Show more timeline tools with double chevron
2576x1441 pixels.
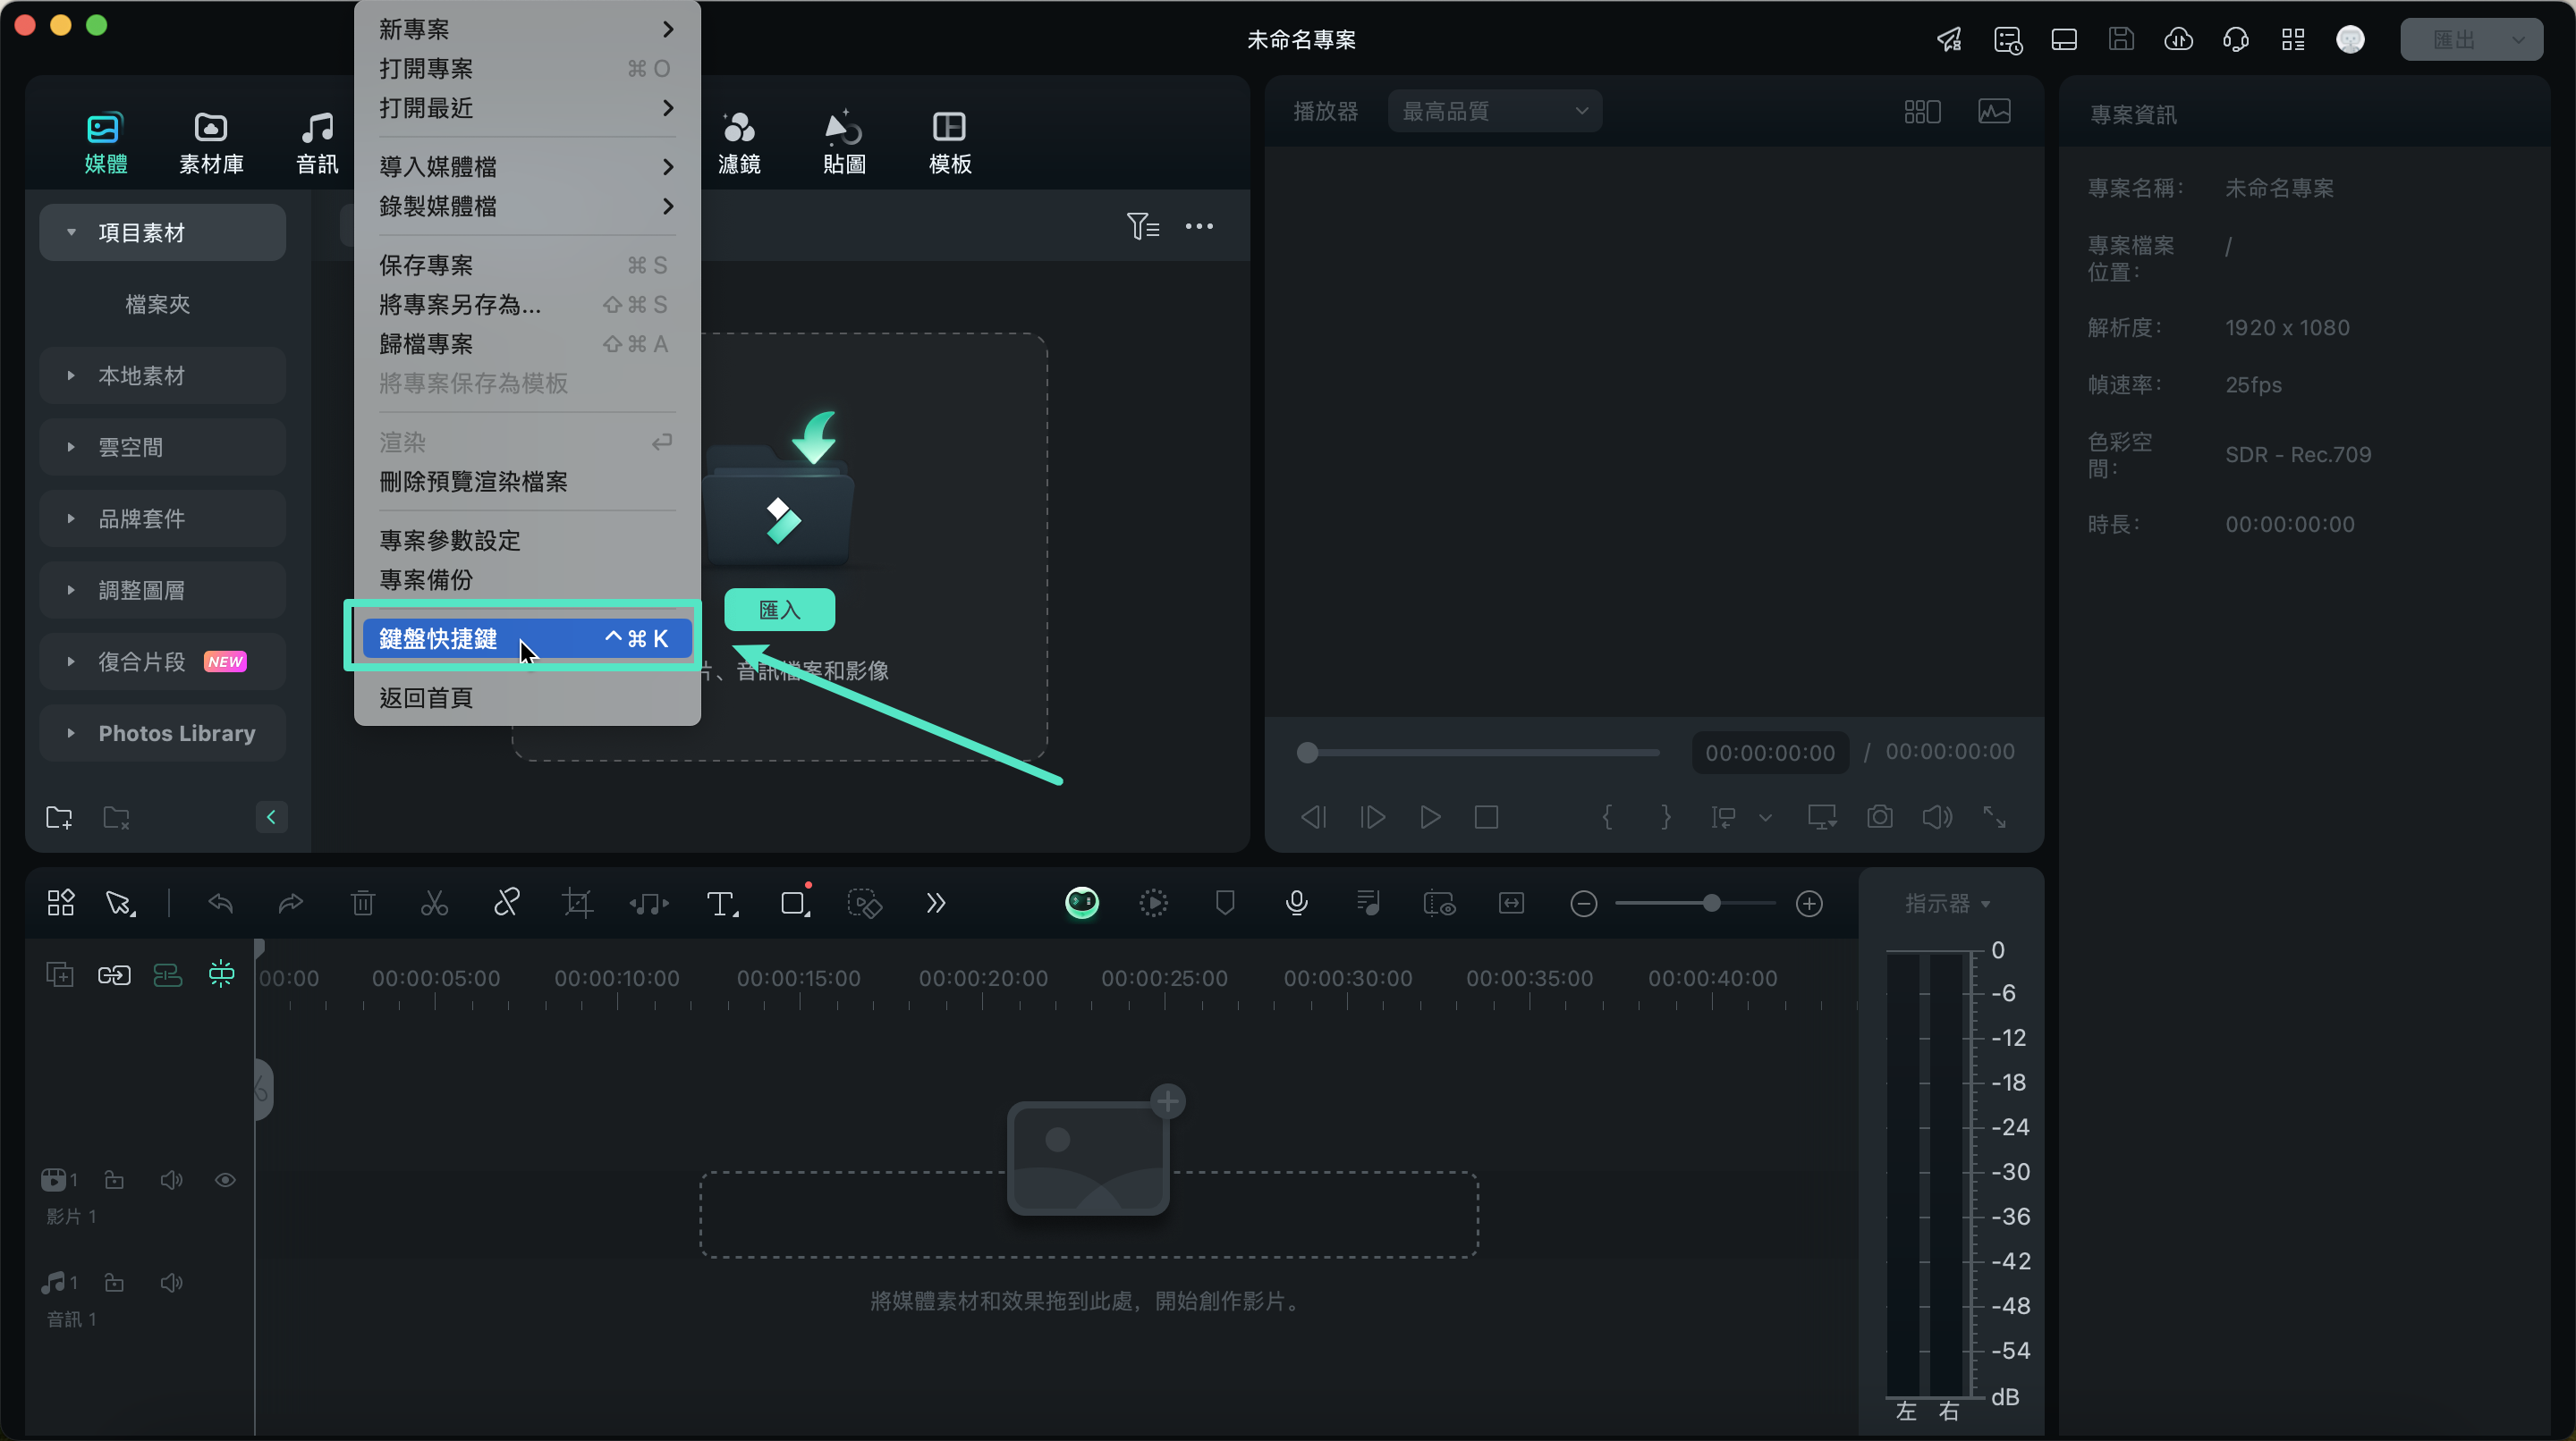[x=935, y=904]
